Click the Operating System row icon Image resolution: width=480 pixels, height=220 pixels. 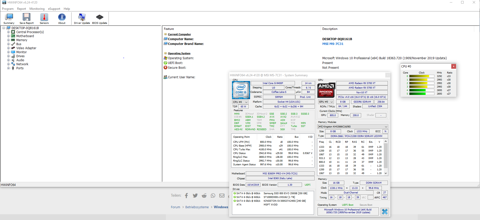pyautogui.click(x=165, y=58)
